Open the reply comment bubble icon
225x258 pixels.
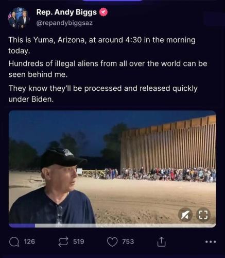pos(14,241)
